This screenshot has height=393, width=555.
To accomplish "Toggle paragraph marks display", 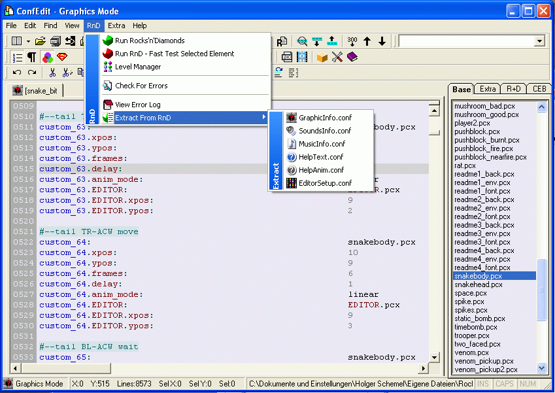I will [31, 57].
